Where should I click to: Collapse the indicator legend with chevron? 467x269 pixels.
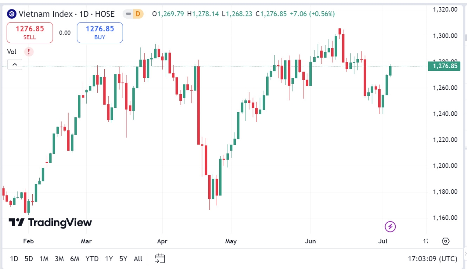(x=15, y=65)
